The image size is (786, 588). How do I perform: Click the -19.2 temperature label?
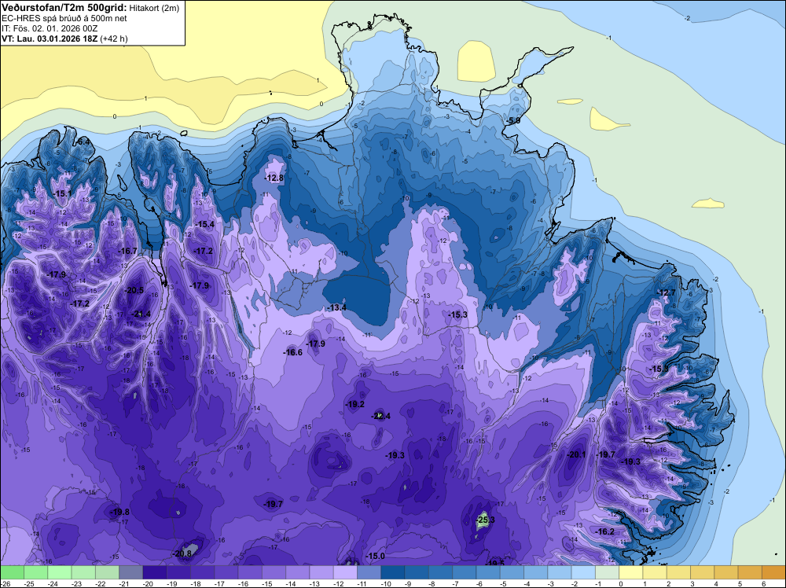(355, 404)
